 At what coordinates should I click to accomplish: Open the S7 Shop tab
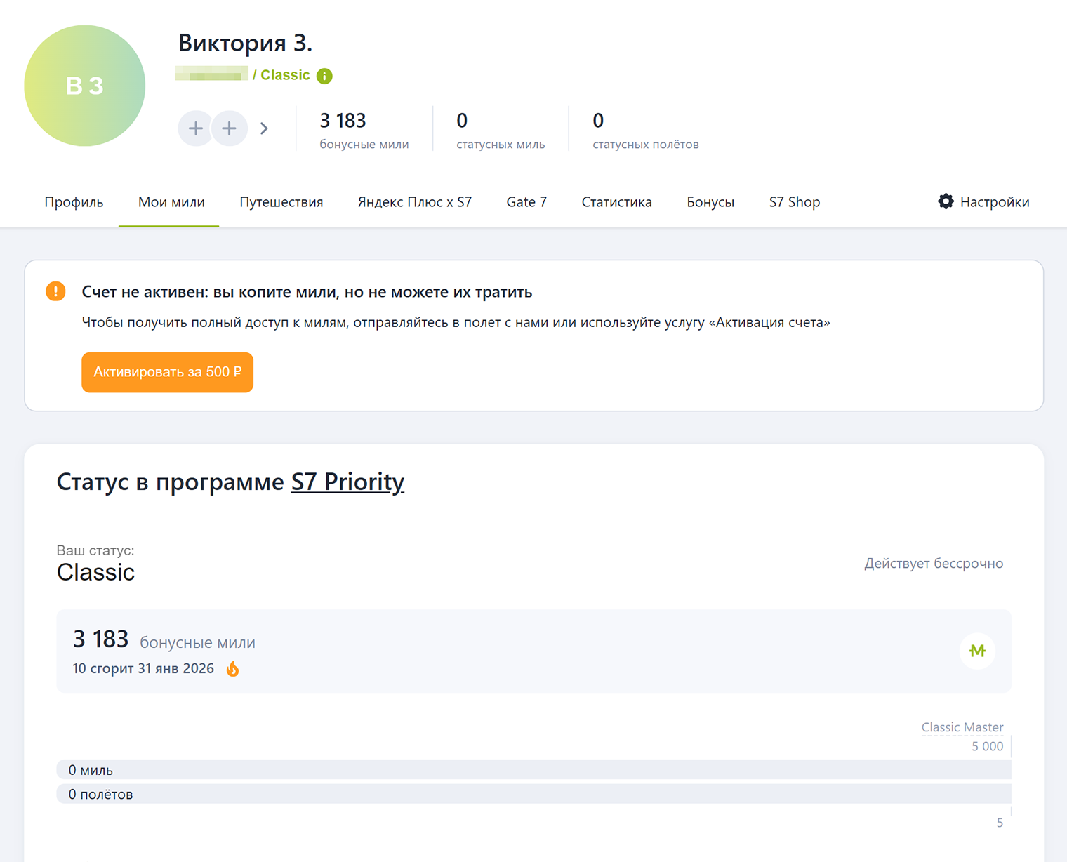pyautogui.click(x=794, y=202)
